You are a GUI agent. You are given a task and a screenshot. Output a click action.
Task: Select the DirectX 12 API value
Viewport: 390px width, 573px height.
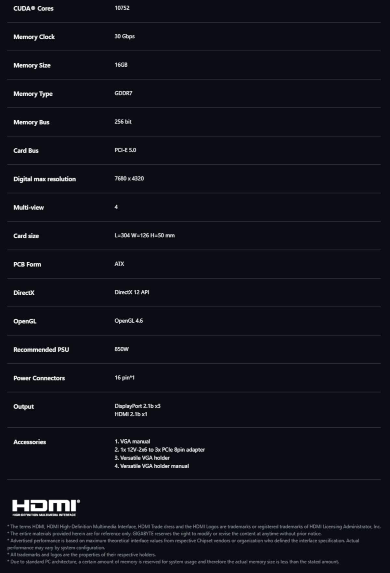pyautogui.click(x=132, y=292)
